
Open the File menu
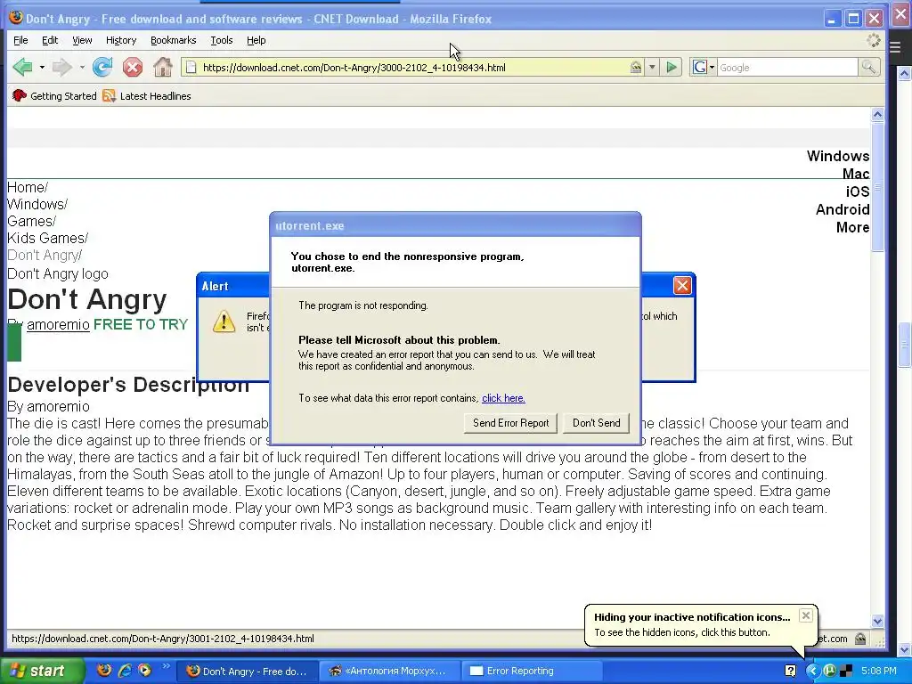[x=21, y=40]
